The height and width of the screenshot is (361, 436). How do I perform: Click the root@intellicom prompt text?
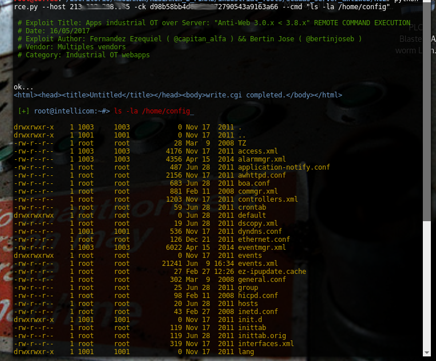72,111
